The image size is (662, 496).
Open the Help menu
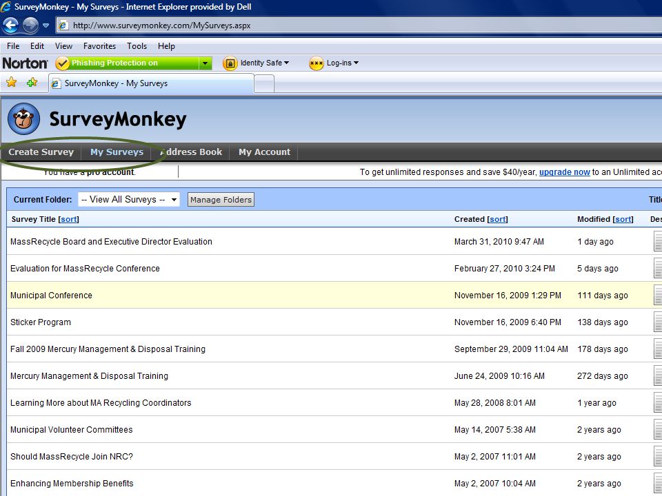[166, 46]
